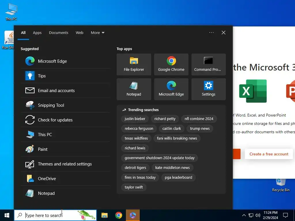Search trending topic trump news
Screen dimensions: 295x221
click(x=200, y=129)
